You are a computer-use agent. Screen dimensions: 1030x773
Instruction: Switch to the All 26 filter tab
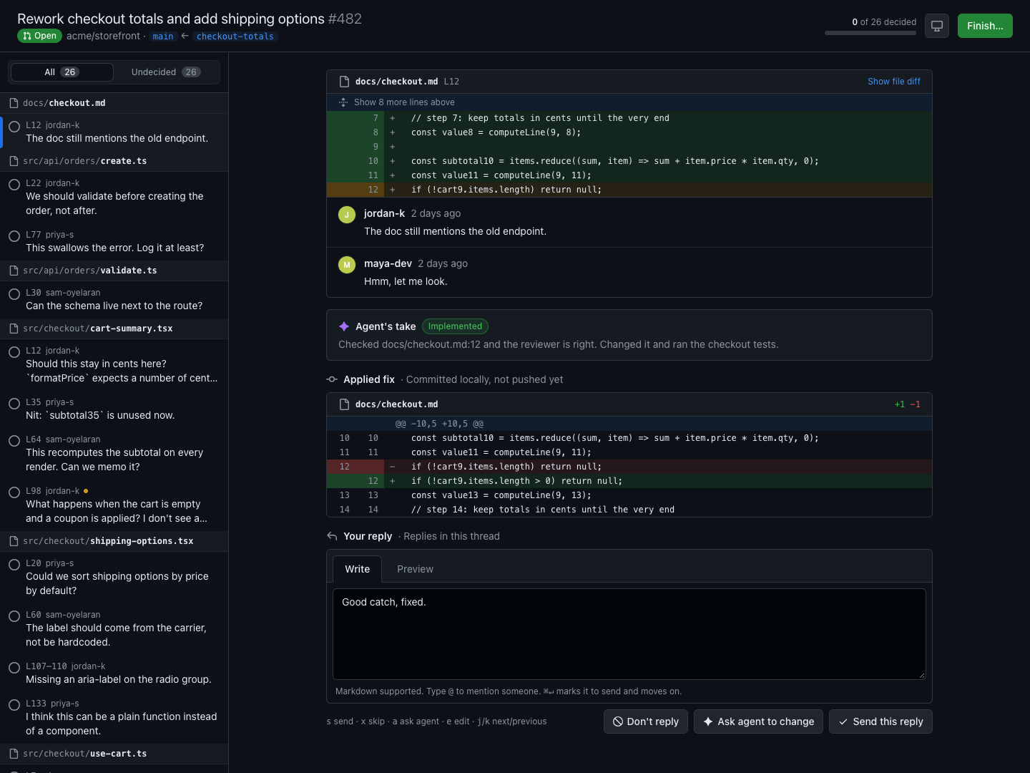click(x=62, y=72)
